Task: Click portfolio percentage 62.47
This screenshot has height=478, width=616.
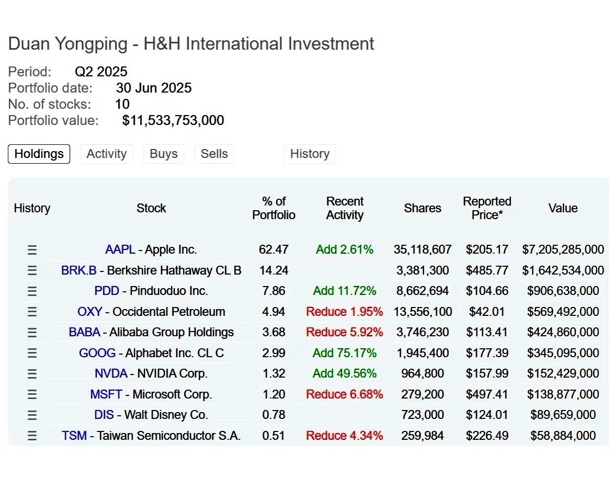Action: [x=274, y=250]
